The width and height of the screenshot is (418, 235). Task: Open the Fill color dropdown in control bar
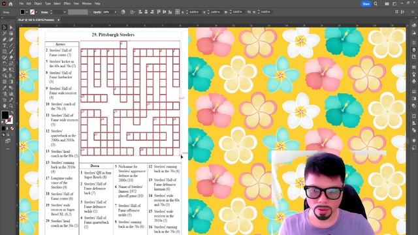(27, 12)
